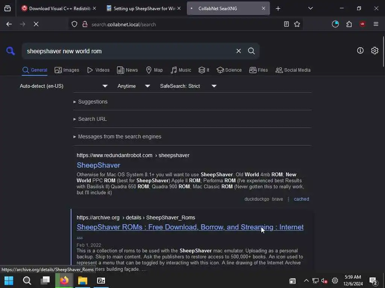Select the Files search category

[259, 70]
